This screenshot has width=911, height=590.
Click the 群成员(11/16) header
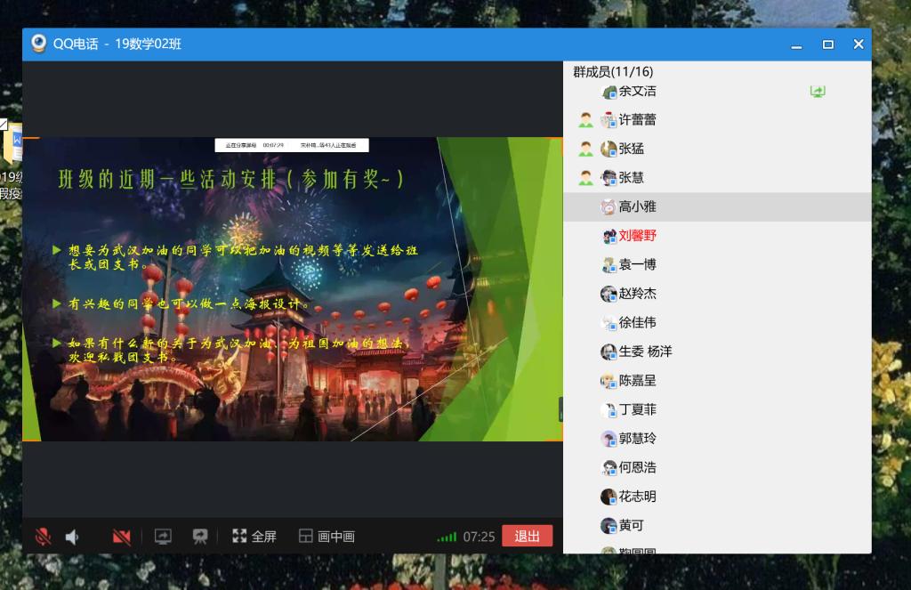tap(613, 72)
